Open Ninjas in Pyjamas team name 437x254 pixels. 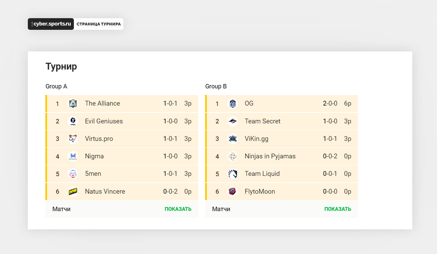coord(270,156)
